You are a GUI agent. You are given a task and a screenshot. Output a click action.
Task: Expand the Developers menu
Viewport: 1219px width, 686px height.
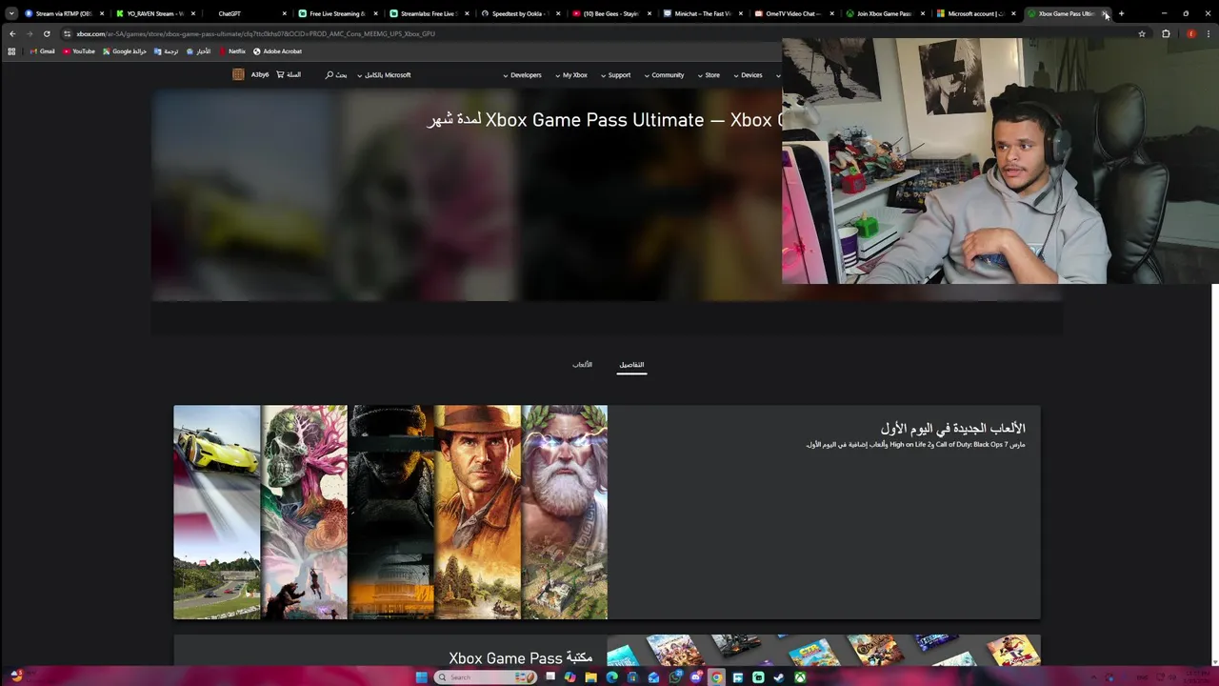tap(522, 75)
